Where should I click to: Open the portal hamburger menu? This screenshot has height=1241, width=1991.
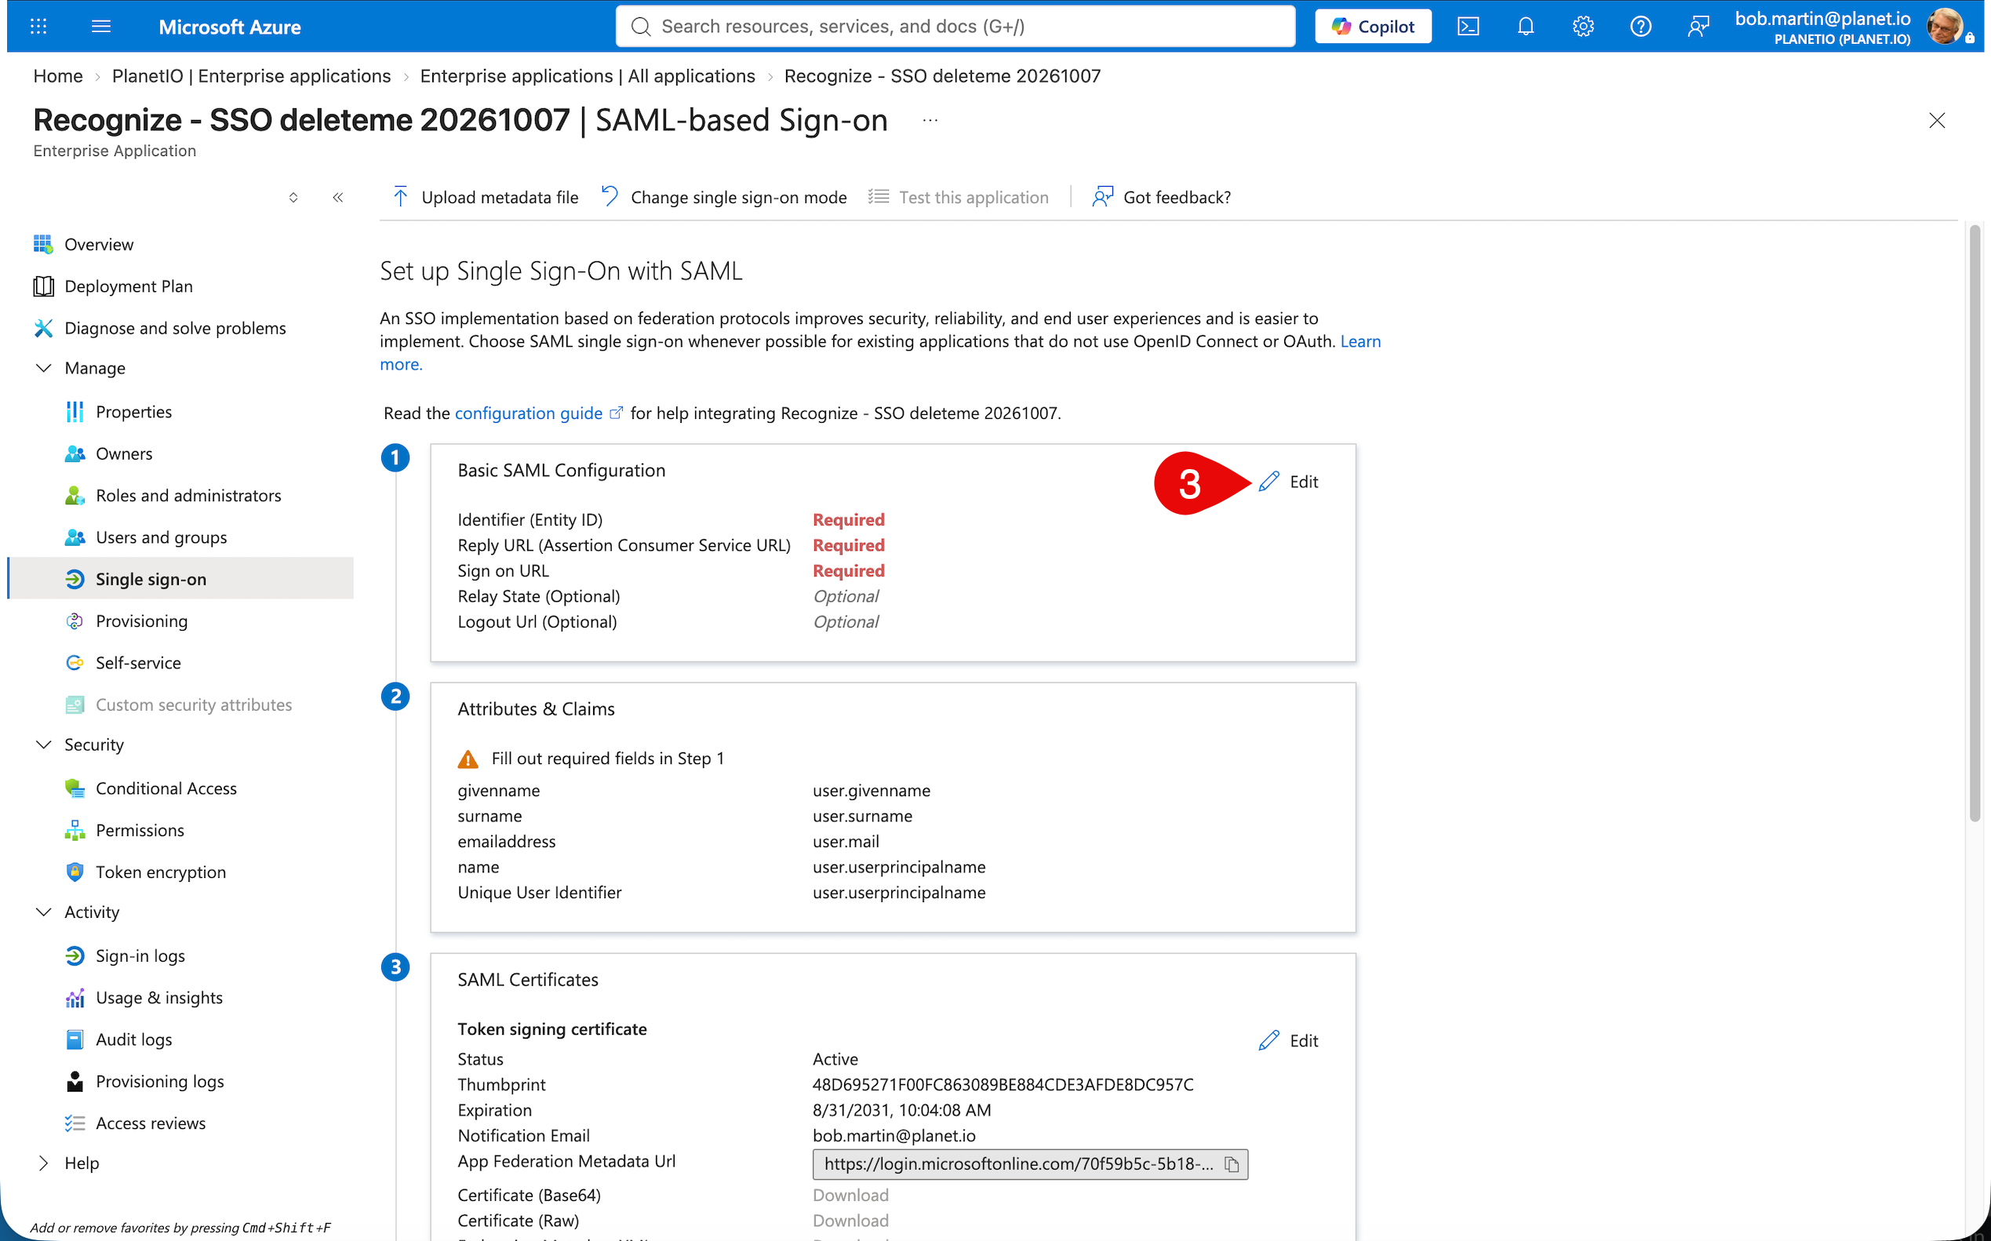(101, 26)
